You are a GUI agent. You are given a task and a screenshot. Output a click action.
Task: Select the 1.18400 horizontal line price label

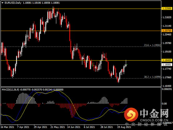167,60
